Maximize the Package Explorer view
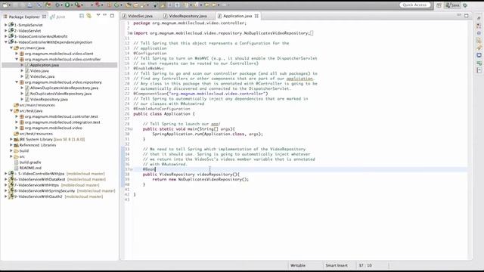 pos(112,15)
